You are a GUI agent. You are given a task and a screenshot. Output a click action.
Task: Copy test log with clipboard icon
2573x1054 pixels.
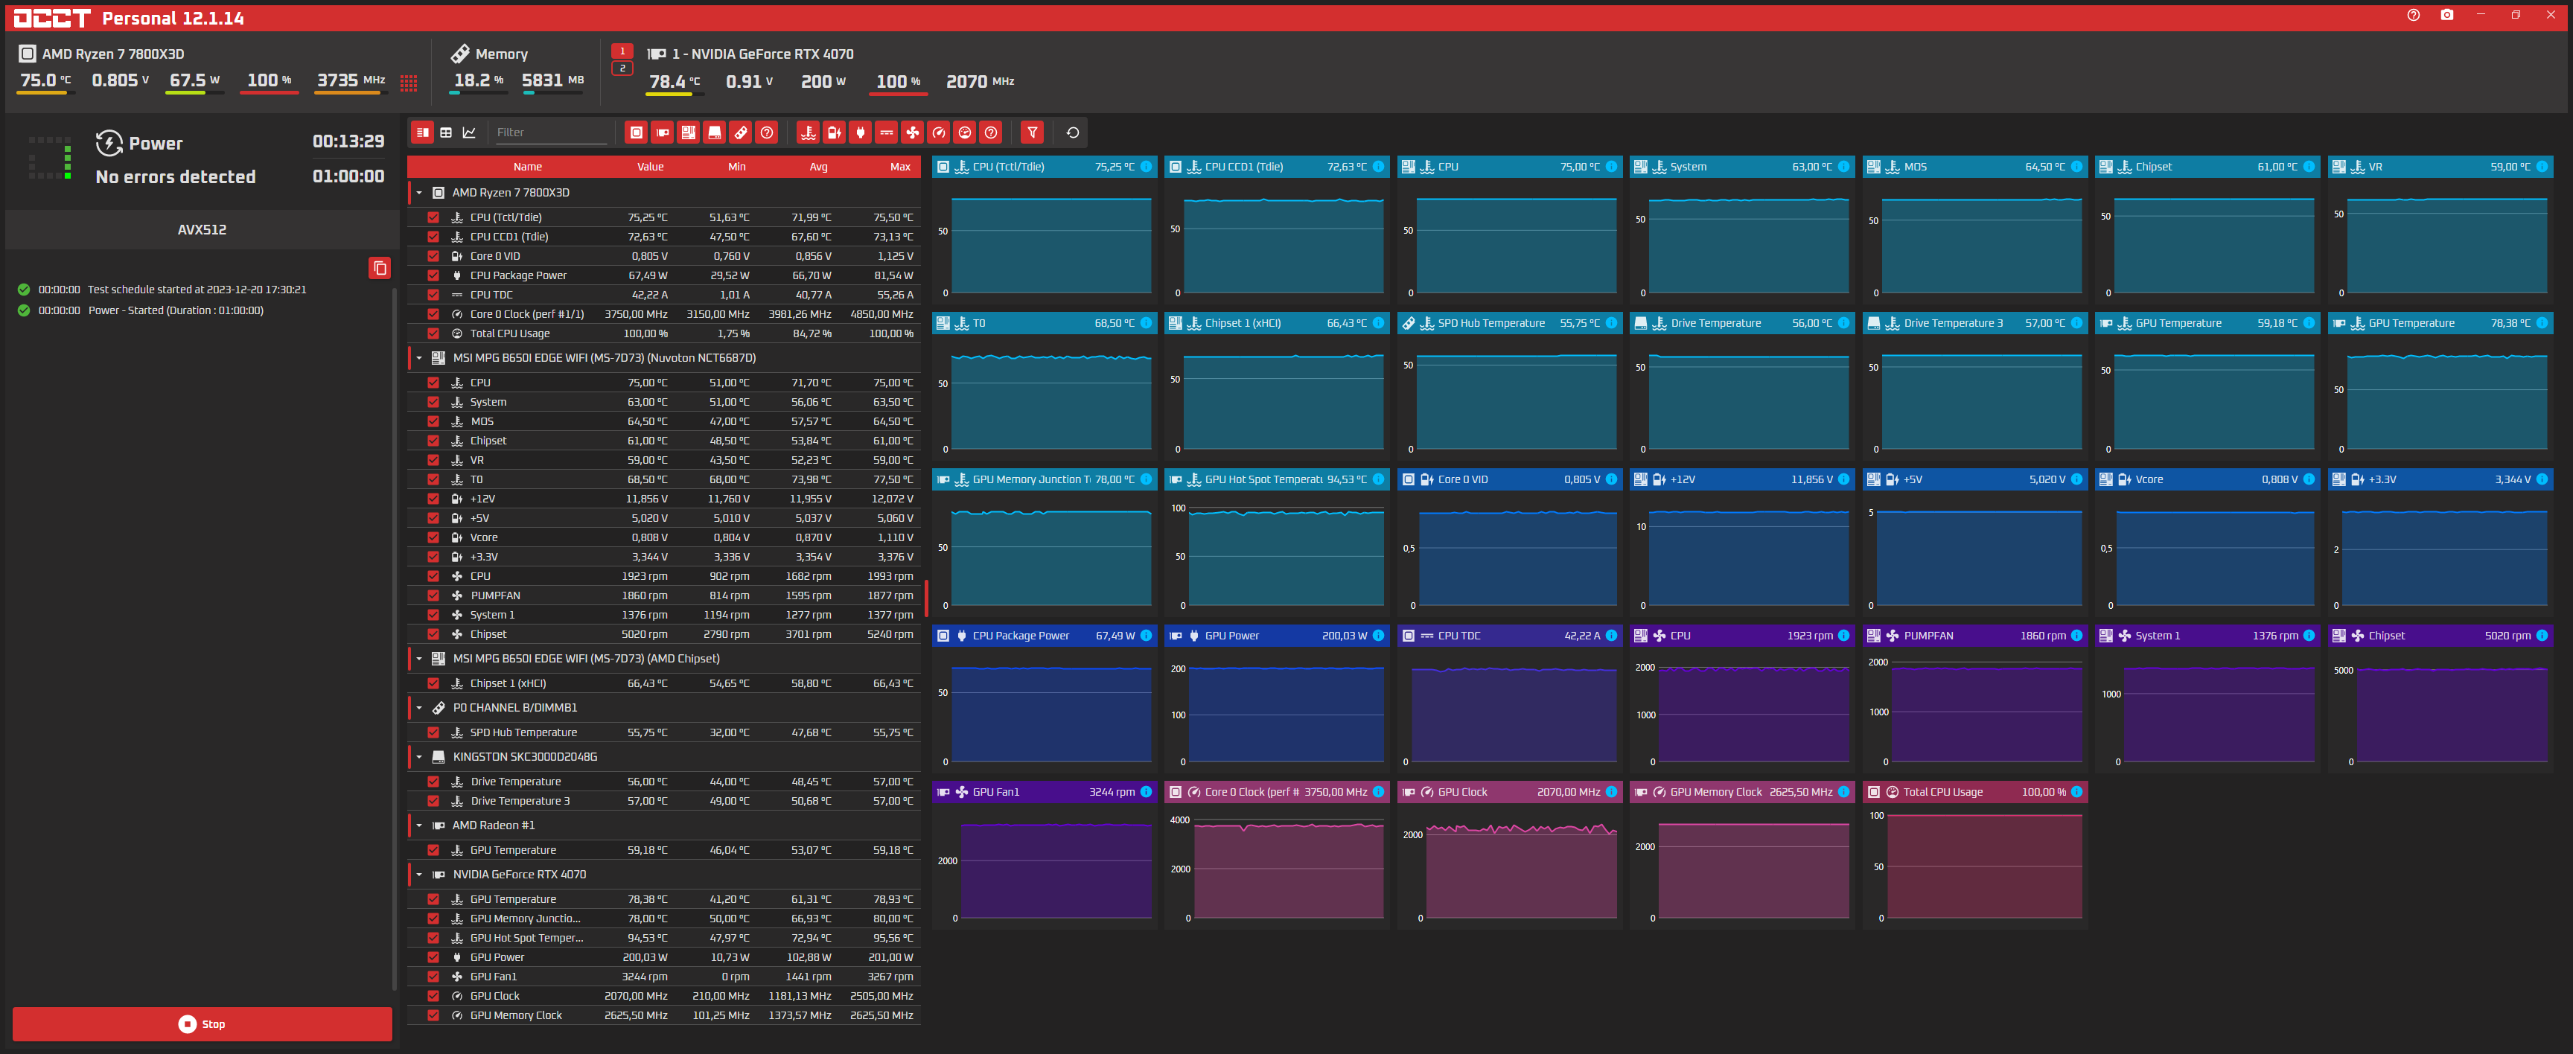click(380, 268)
